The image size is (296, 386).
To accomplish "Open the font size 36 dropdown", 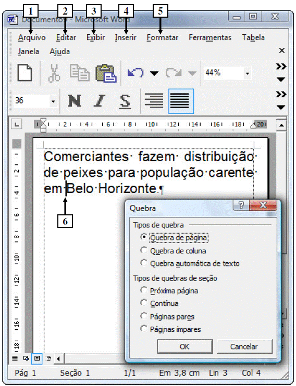I will click(x=53, y=101).
